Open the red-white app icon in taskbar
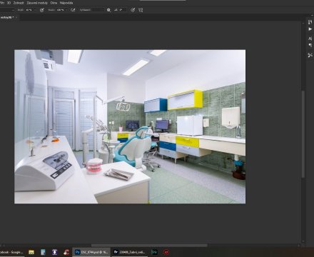Screen dimensions: 314x257 pos(66,252)
